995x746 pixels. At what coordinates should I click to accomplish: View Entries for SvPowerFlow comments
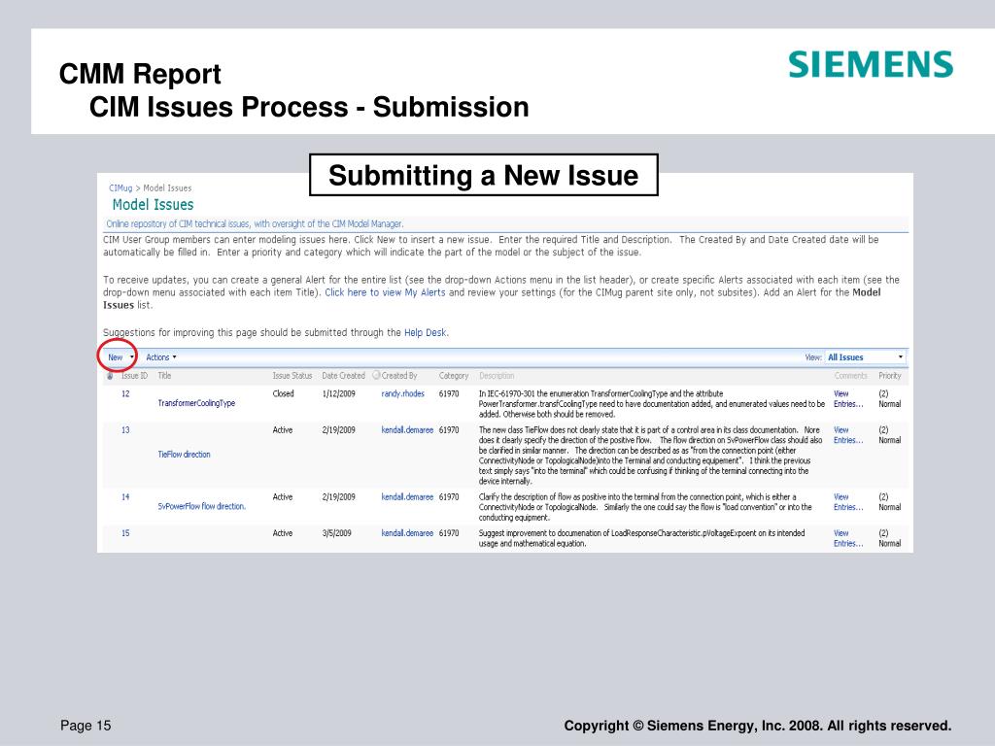(848, 502)
